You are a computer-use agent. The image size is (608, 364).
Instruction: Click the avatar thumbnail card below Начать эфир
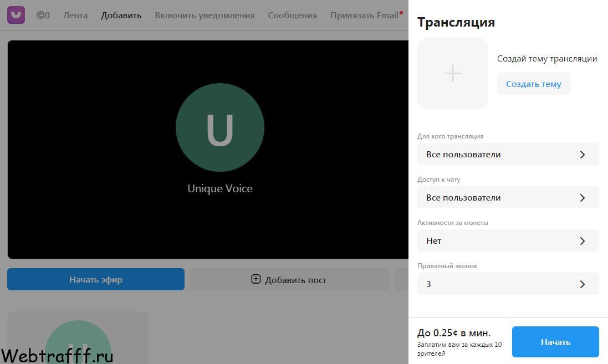78,337
